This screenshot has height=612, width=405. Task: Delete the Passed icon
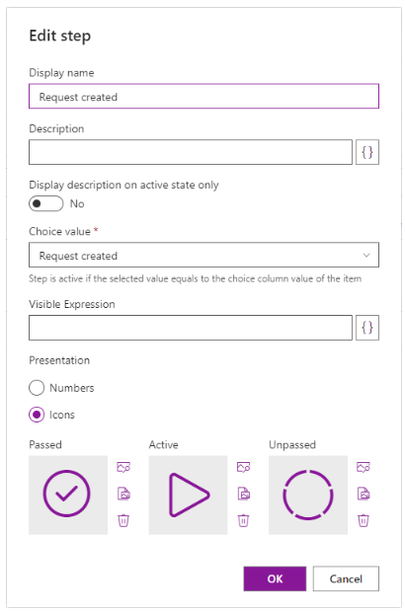tap(123, 520)
